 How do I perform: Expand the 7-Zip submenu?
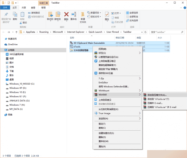click(118, 79)
